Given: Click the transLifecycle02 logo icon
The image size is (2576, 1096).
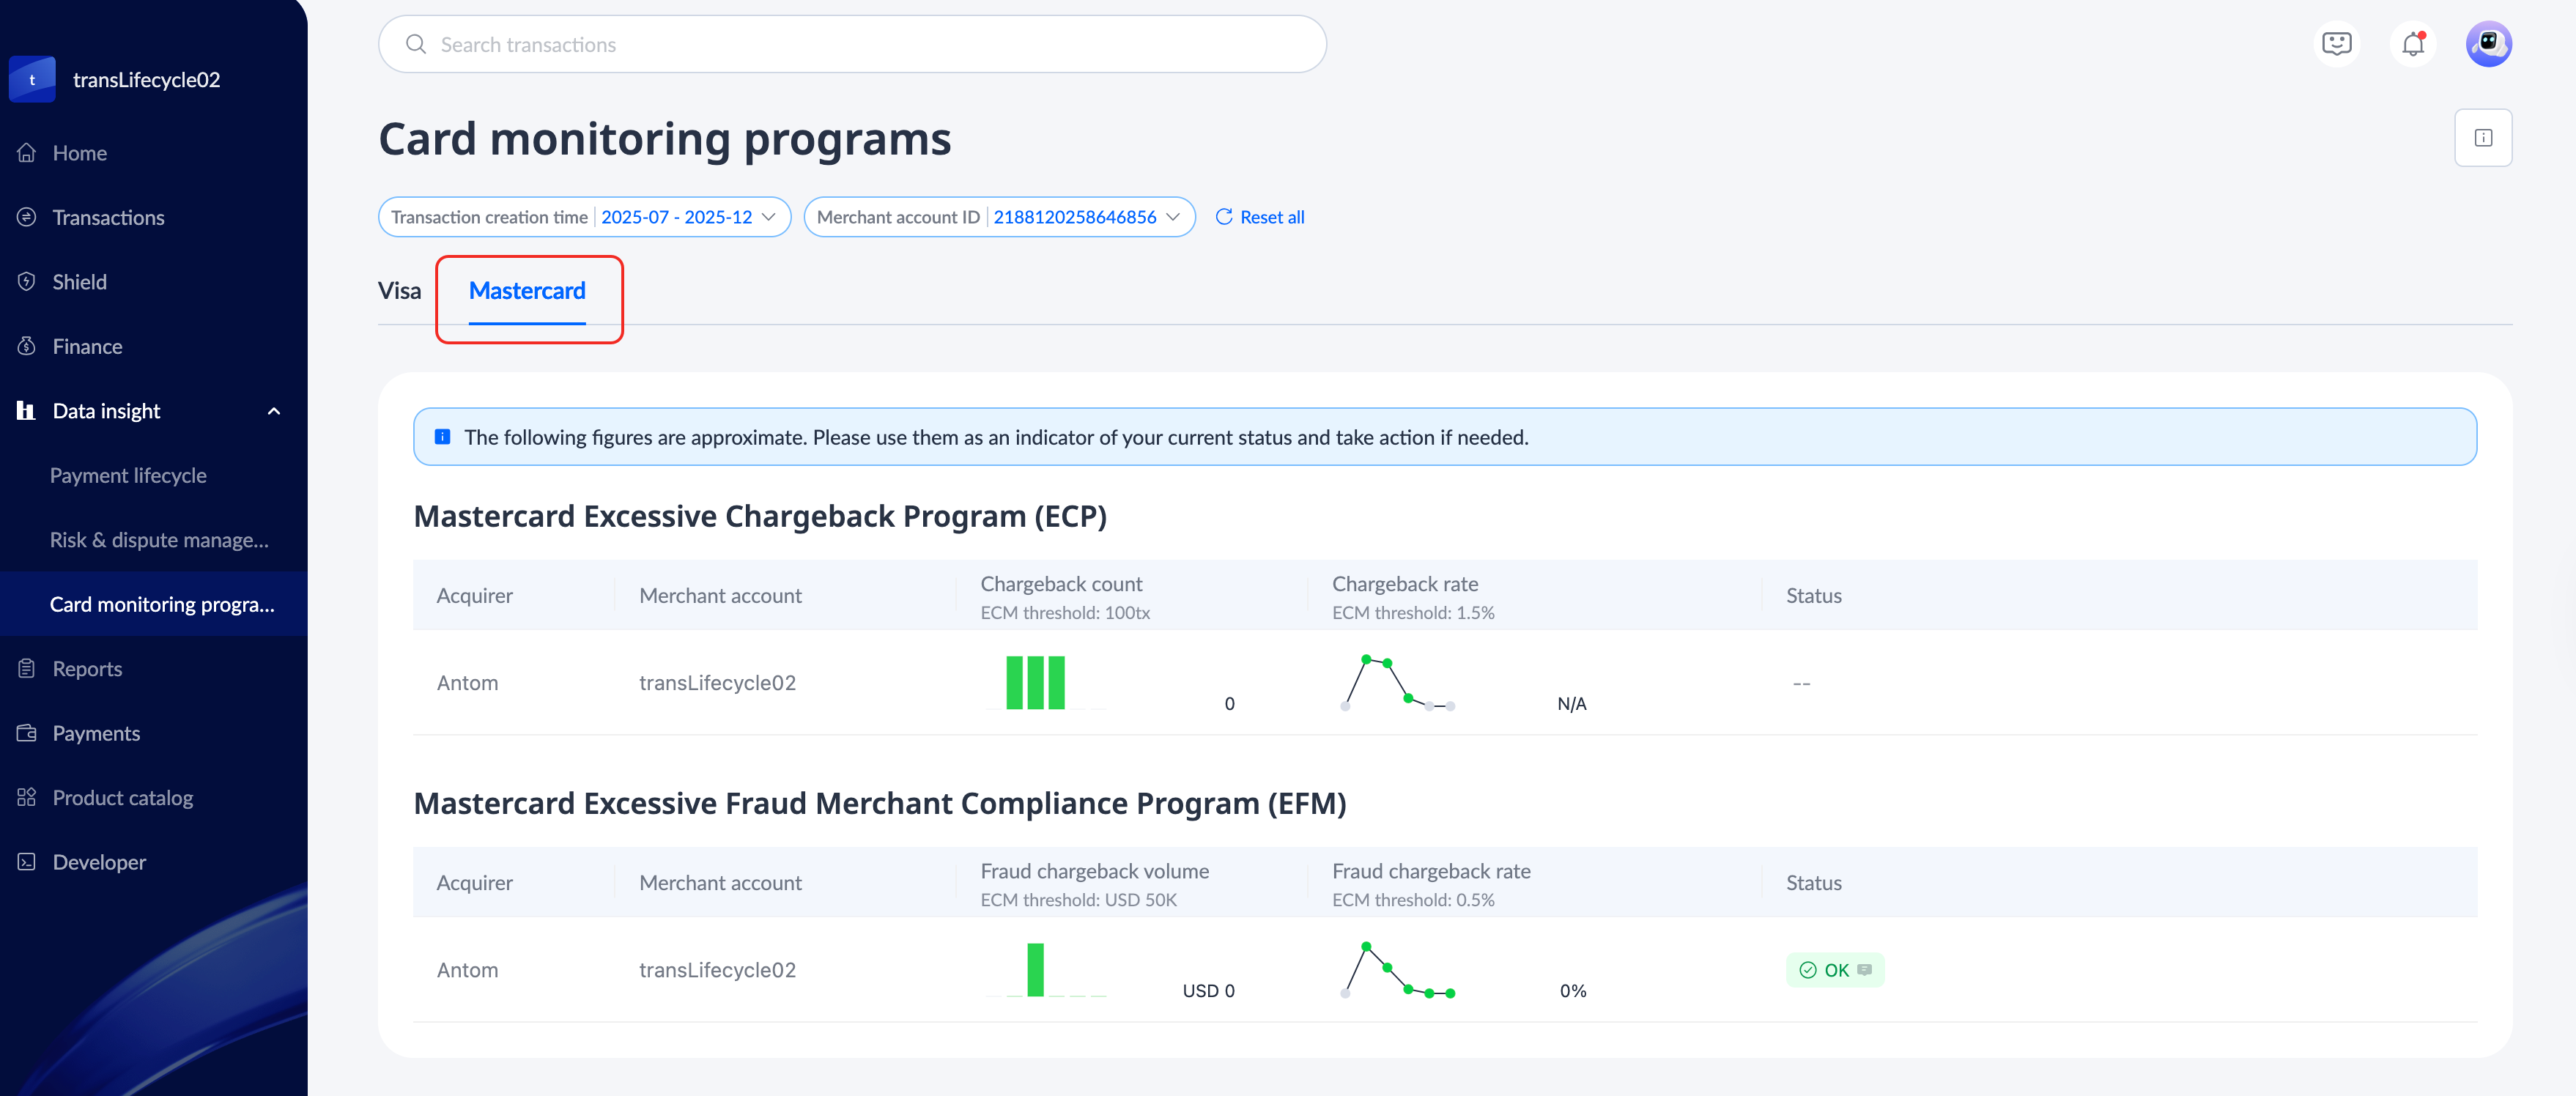Looking at the screenshot, I should (32, 80).
